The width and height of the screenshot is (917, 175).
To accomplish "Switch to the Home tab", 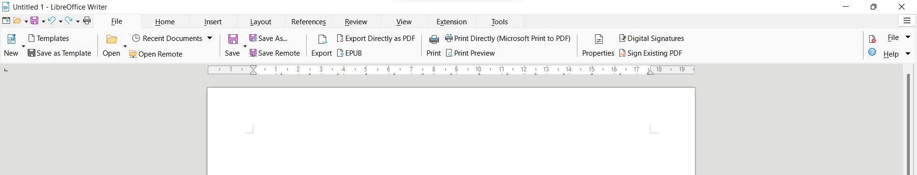I will click(x=165, y=22).
